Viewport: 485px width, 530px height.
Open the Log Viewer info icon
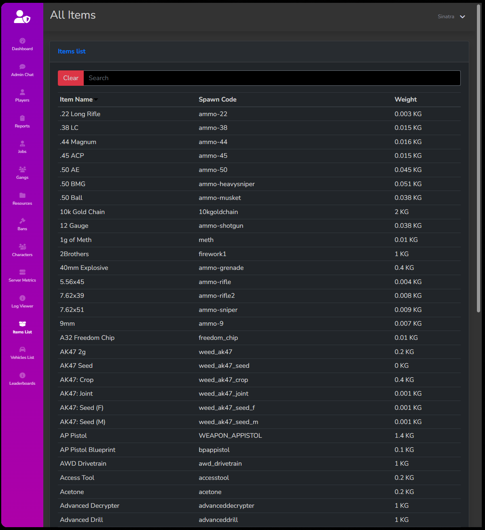pos(22,298)
